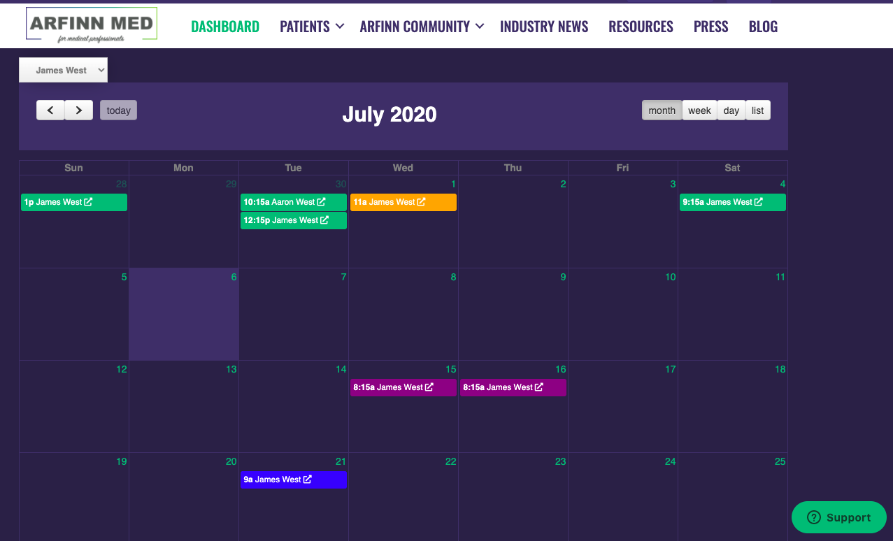Click the Fri column header
Screen dimensions: 893x541
pyautogui.click(x=622, y=168)
